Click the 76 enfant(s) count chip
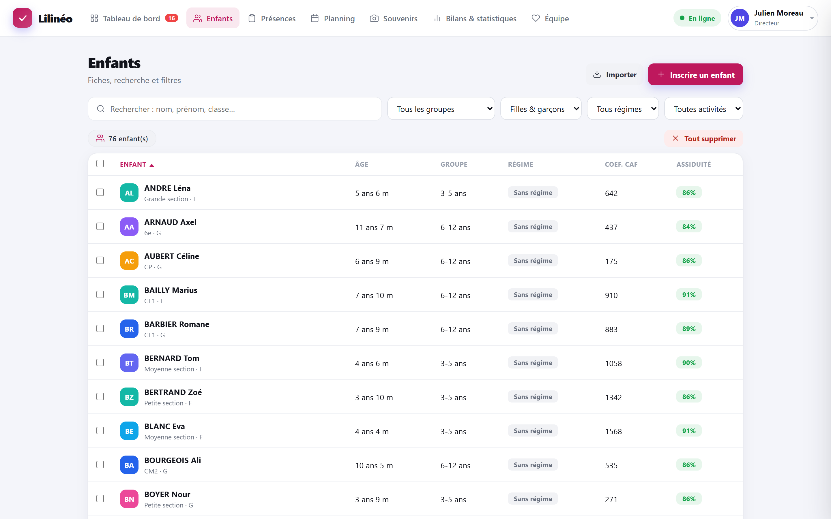The width and height of the screenshot is (831, 519). 122,138
